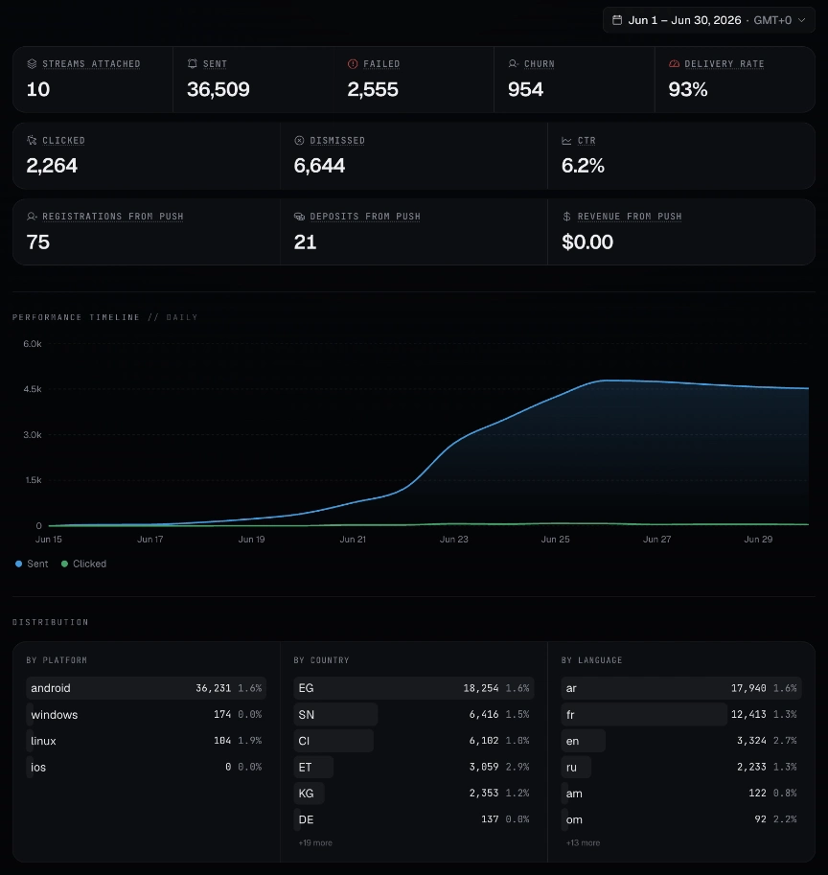Image resolution: width=828 pixels, height=875 pixels.
Task: Click the green Clicked legend dot
Action: [x=65, y=564]
